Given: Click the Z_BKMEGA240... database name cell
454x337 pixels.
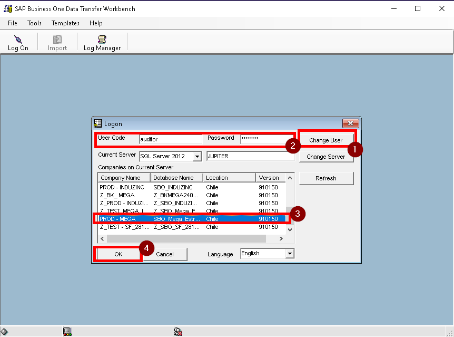Looking at the screenshot, I should click(176, 195).
